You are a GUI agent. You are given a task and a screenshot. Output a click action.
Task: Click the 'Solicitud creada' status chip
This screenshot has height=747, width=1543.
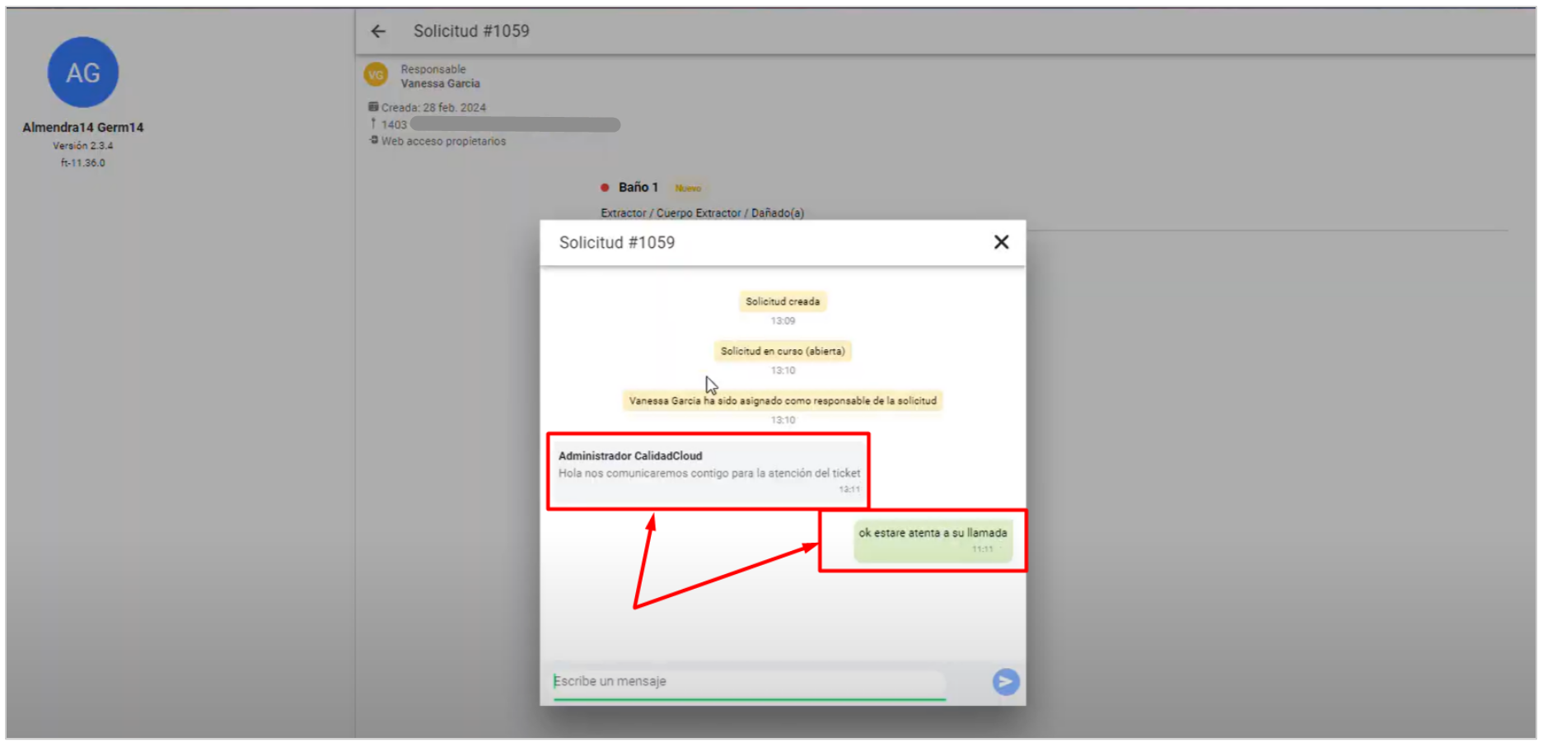click(783, 302)
